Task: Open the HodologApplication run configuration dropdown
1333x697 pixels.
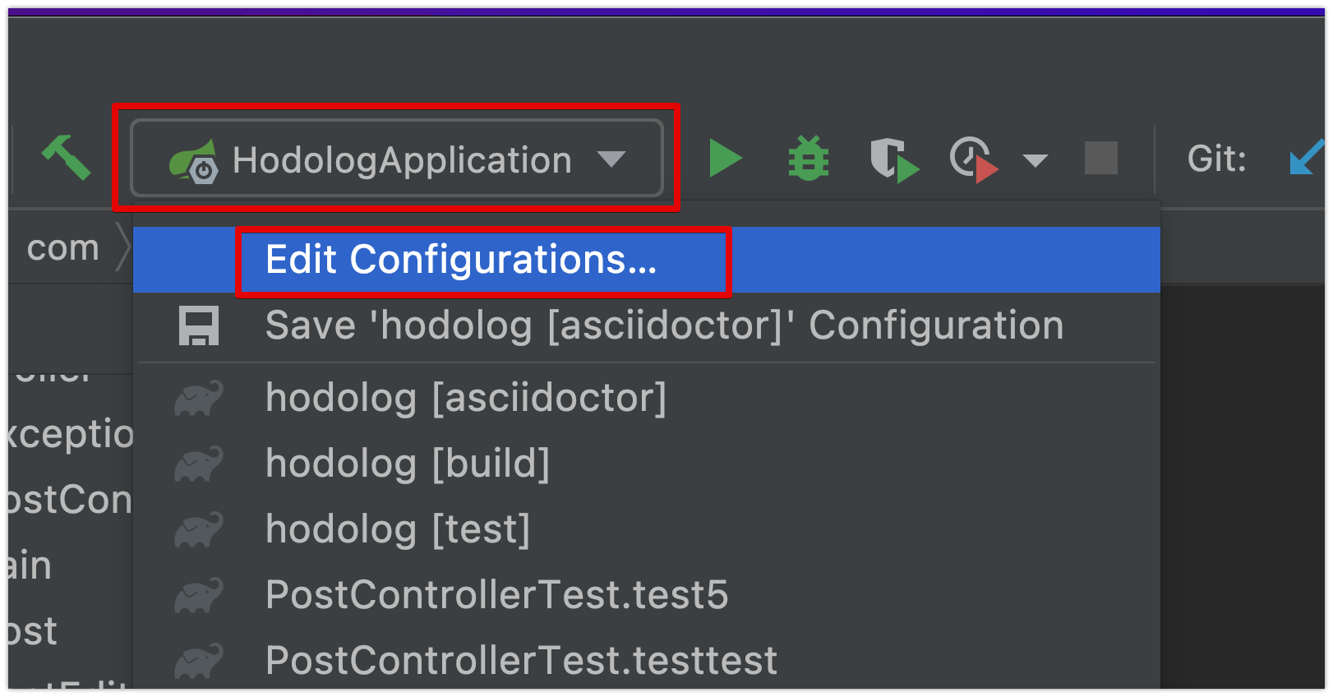Action: point(397,159)
